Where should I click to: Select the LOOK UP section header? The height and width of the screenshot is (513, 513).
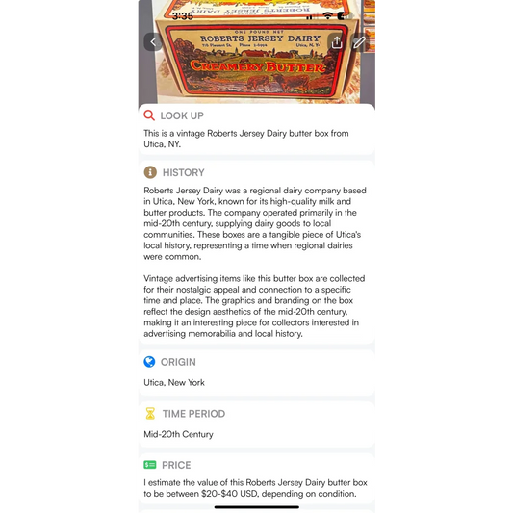point(182,115)
